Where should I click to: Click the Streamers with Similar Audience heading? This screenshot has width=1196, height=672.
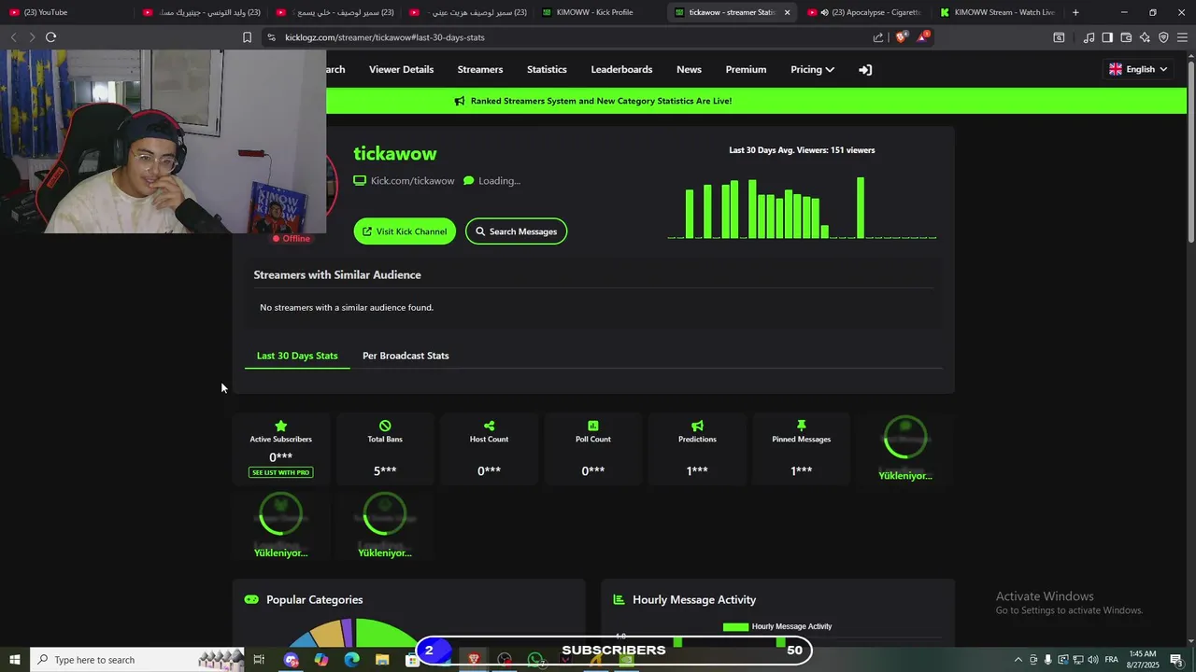[337, 274]
